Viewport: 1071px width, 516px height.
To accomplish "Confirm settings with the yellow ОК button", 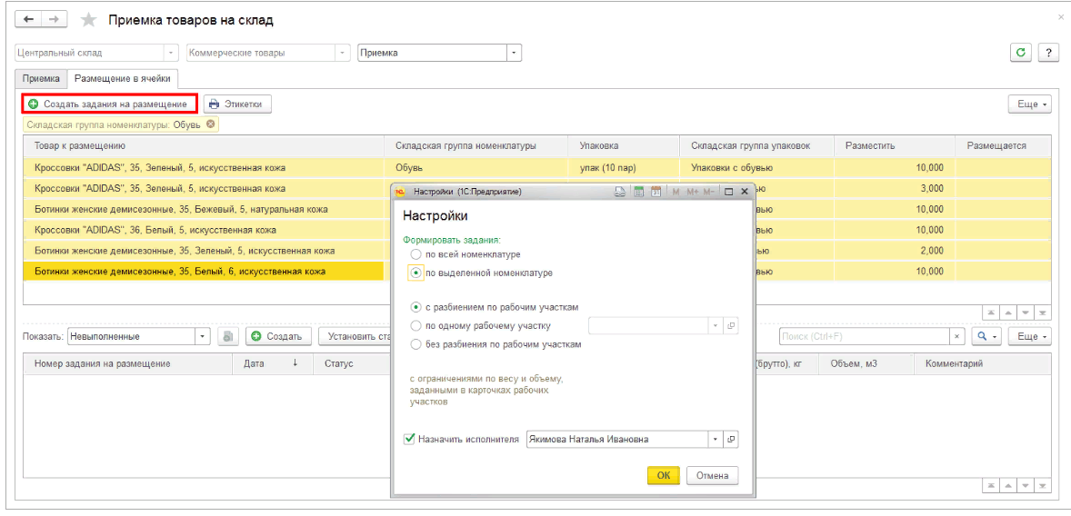I will tap(663, 475).
